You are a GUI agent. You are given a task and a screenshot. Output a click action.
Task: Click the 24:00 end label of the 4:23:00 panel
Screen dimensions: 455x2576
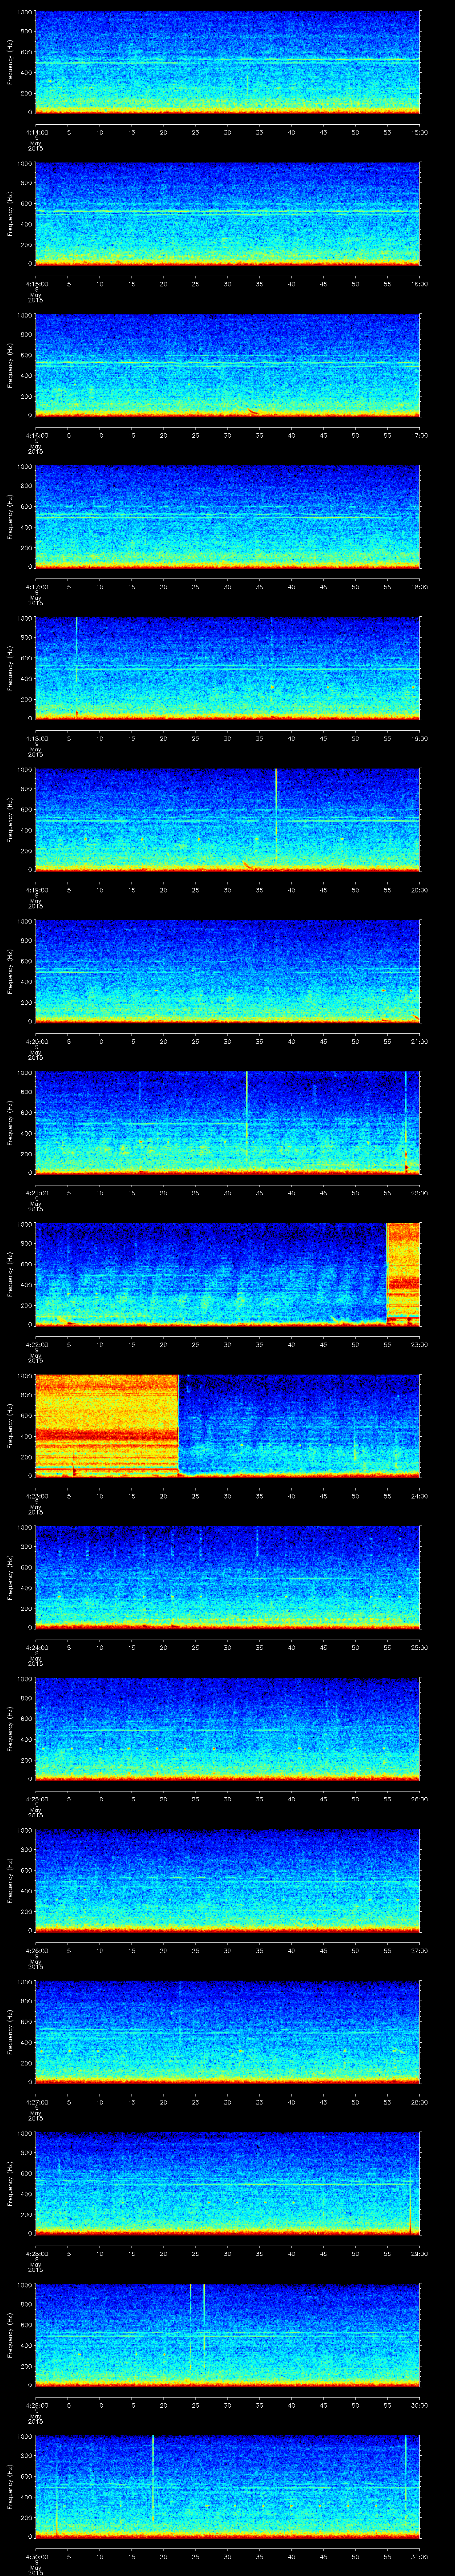pos(419,1496)
